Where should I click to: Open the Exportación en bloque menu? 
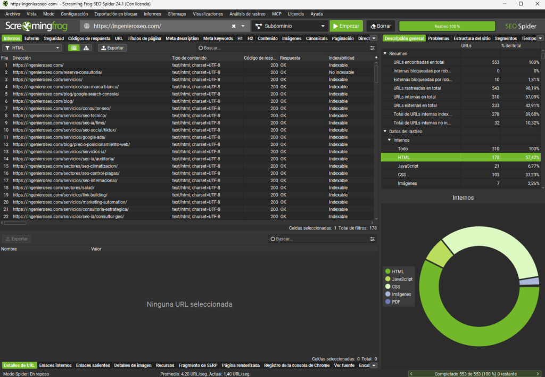click(x=115, y=14)
